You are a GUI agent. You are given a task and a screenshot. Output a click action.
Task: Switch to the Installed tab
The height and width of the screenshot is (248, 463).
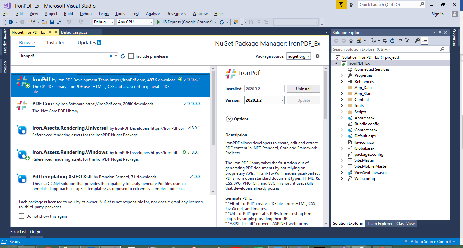(x=56, y=43)
